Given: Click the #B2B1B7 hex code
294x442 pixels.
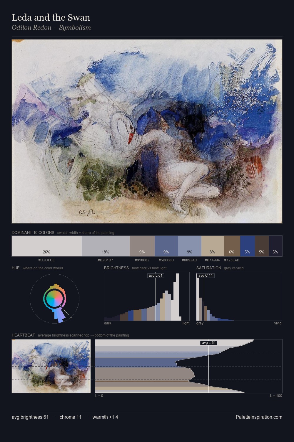Looking at the screenshot, I should pos(106,260).
